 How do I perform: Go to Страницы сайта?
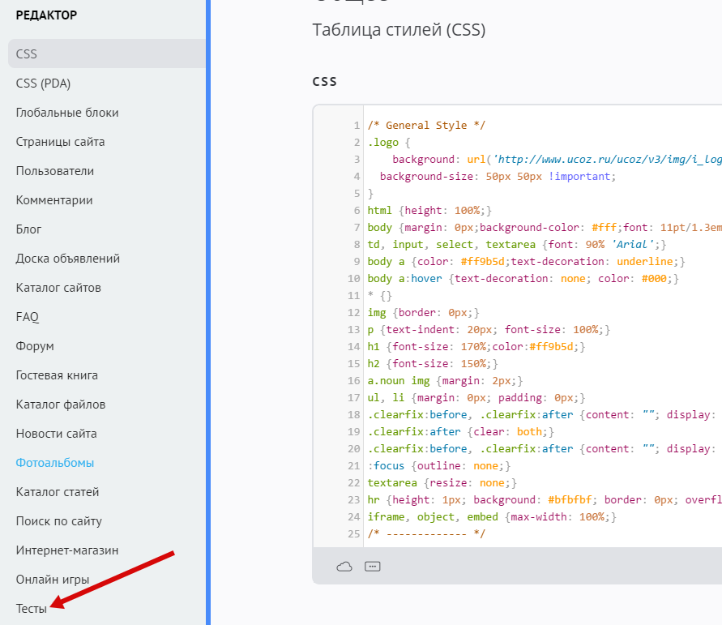pyautogui.click(x=60, y=142)
